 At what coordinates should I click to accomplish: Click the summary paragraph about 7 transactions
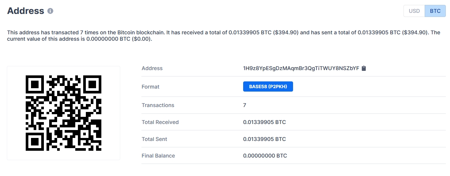point(223,36)
